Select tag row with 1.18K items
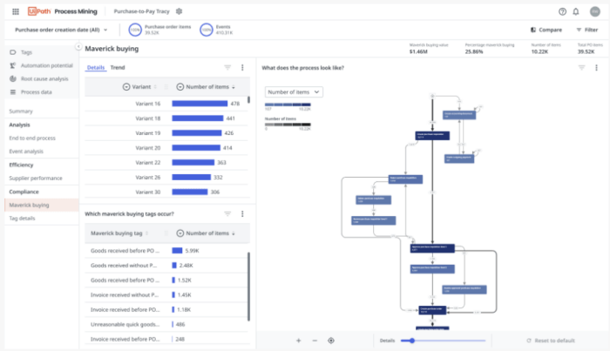The height and width of the screenshot is (351, 610). click(x=166, y=310)
